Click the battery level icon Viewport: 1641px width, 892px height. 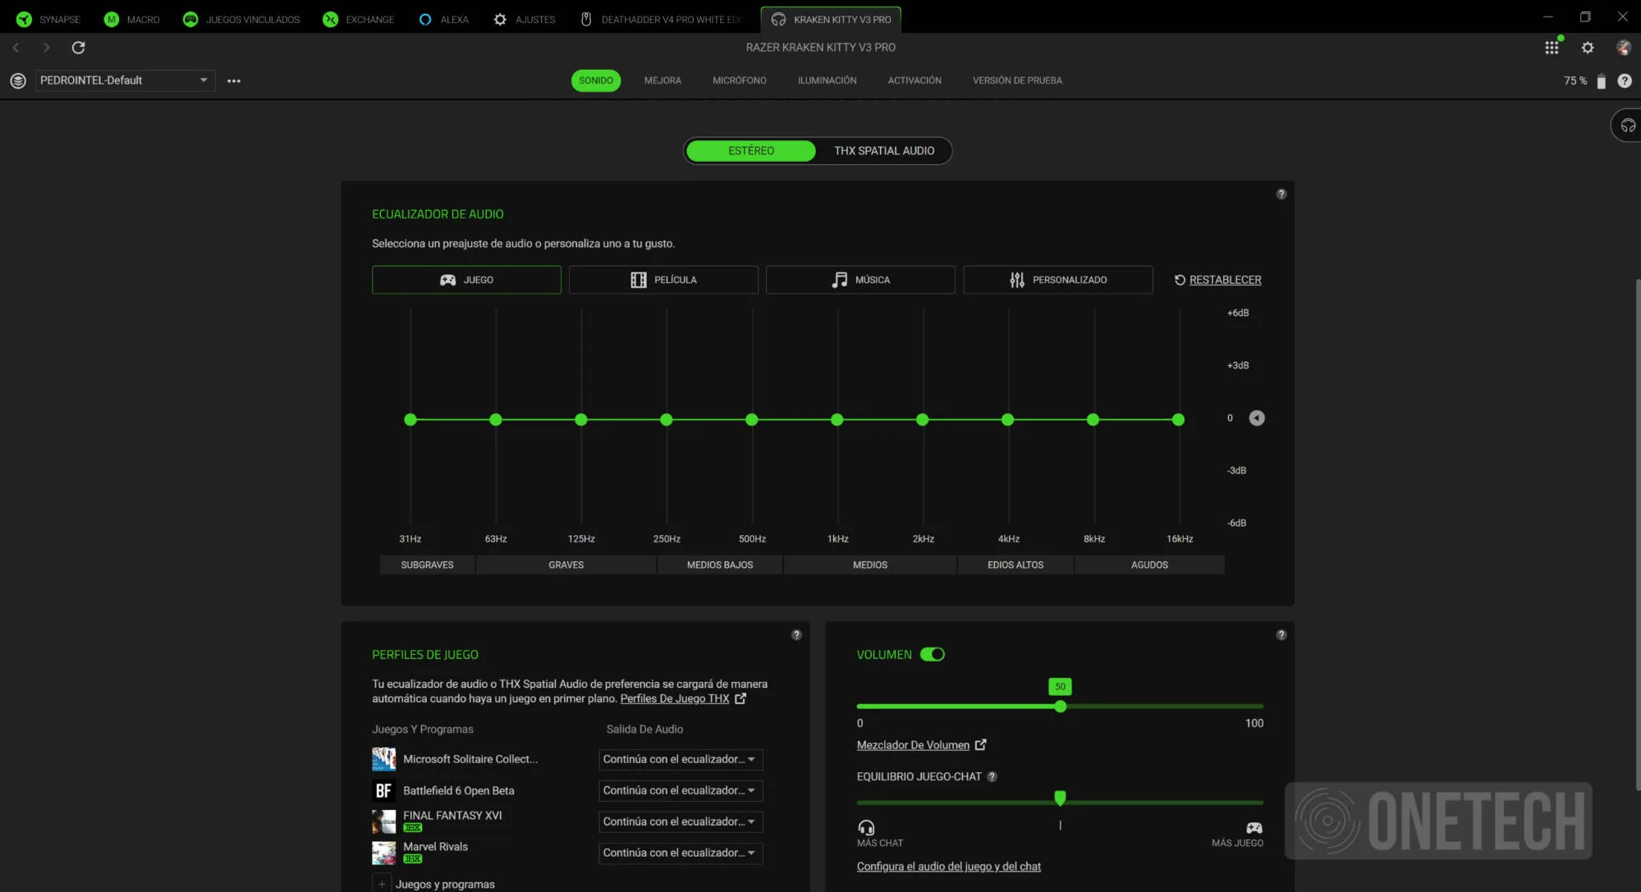pyautogui.click(x=1601, y=80)
